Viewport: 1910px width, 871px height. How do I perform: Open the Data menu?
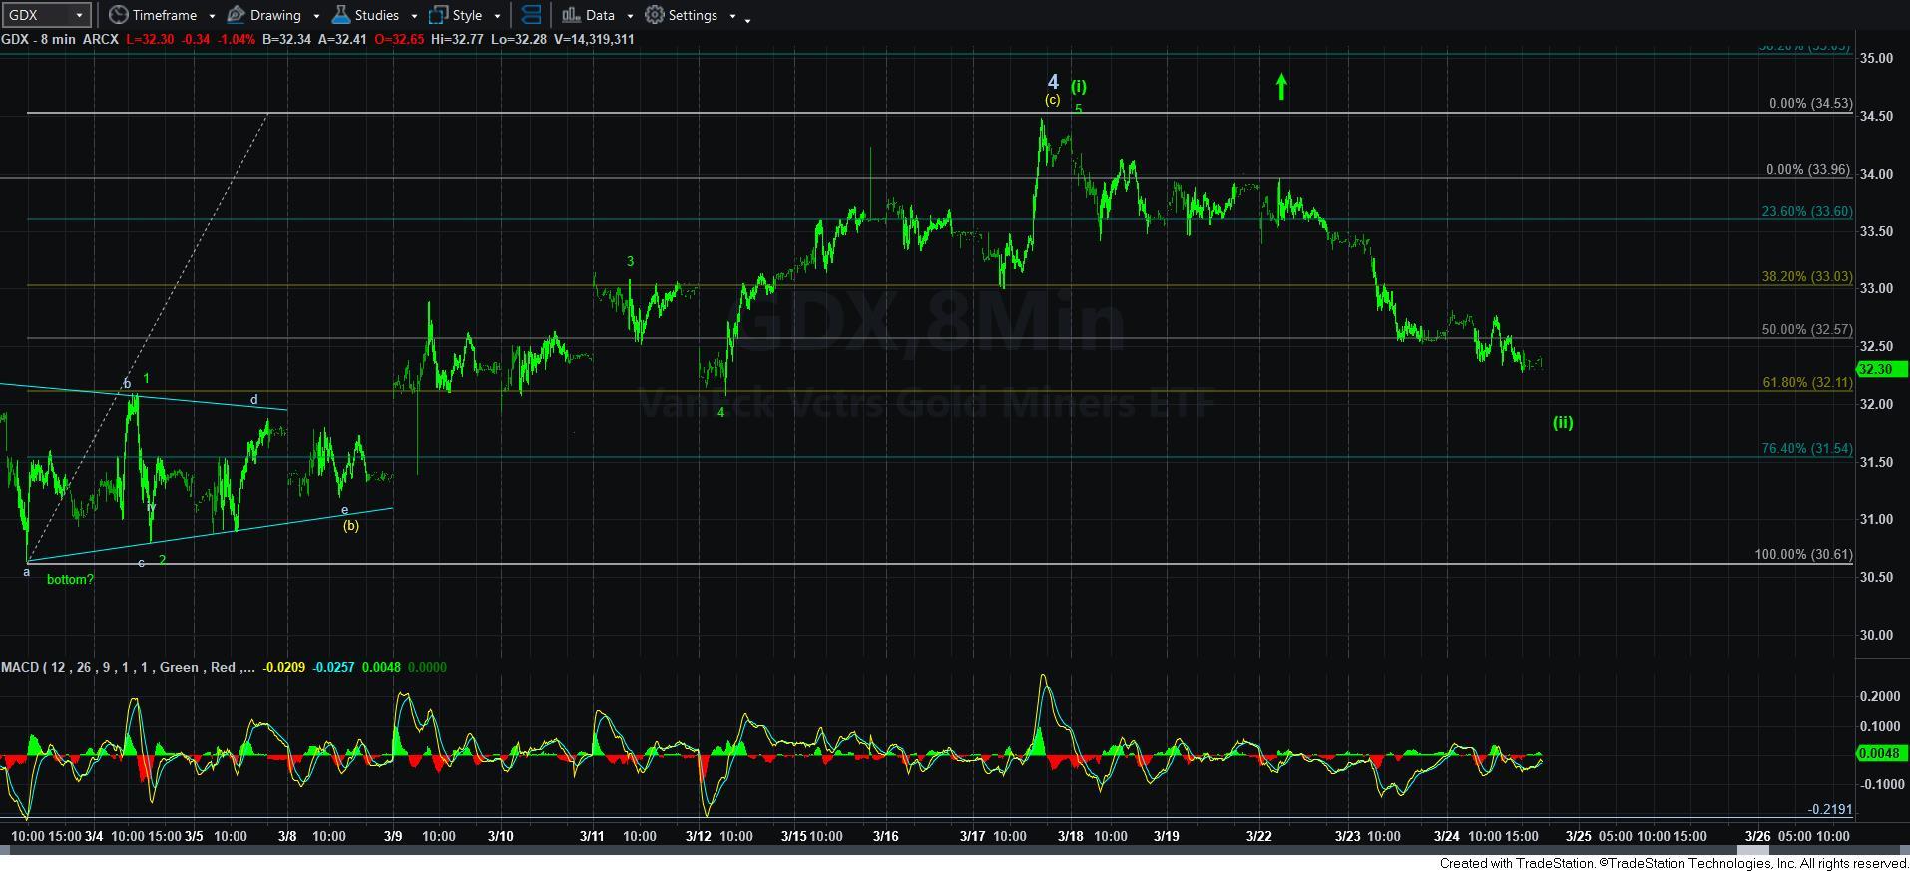[x=600, y=15]
